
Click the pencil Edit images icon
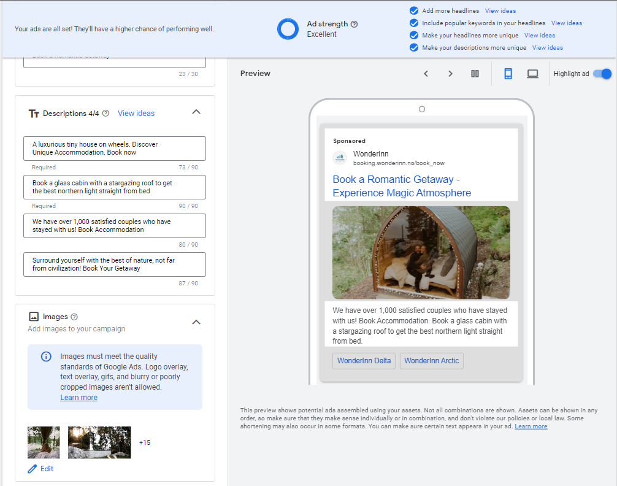[x=33, y=469]
